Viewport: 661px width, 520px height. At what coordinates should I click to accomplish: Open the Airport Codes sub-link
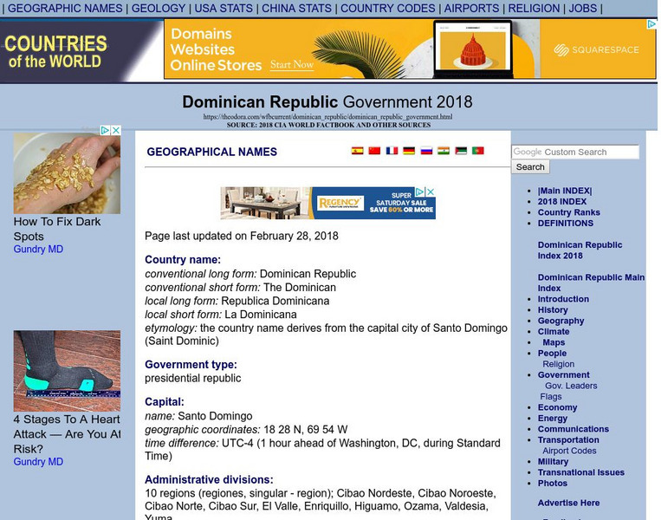[569, 451]
